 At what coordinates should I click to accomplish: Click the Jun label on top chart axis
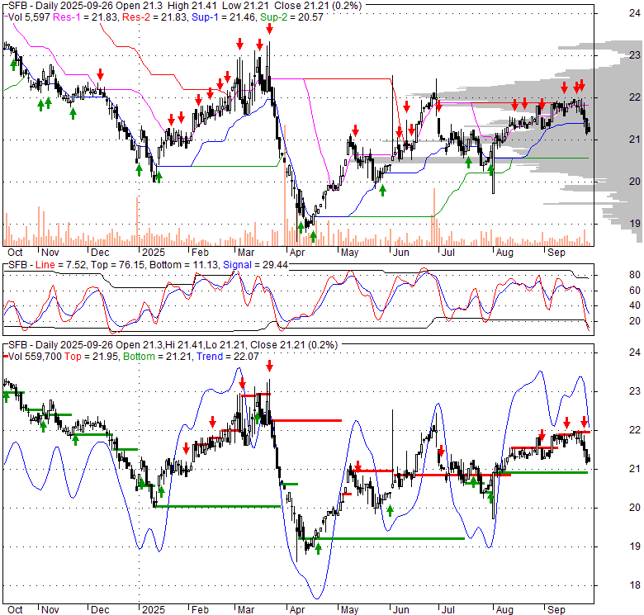(x=401, y=253)
